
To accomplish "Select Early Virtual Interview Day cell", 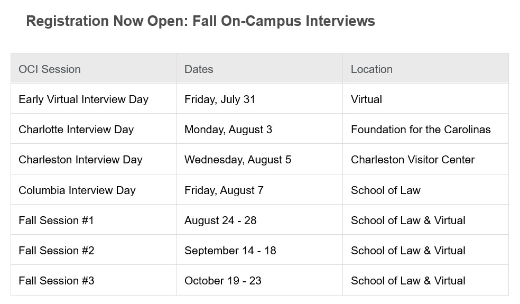I will click(83, 99).
